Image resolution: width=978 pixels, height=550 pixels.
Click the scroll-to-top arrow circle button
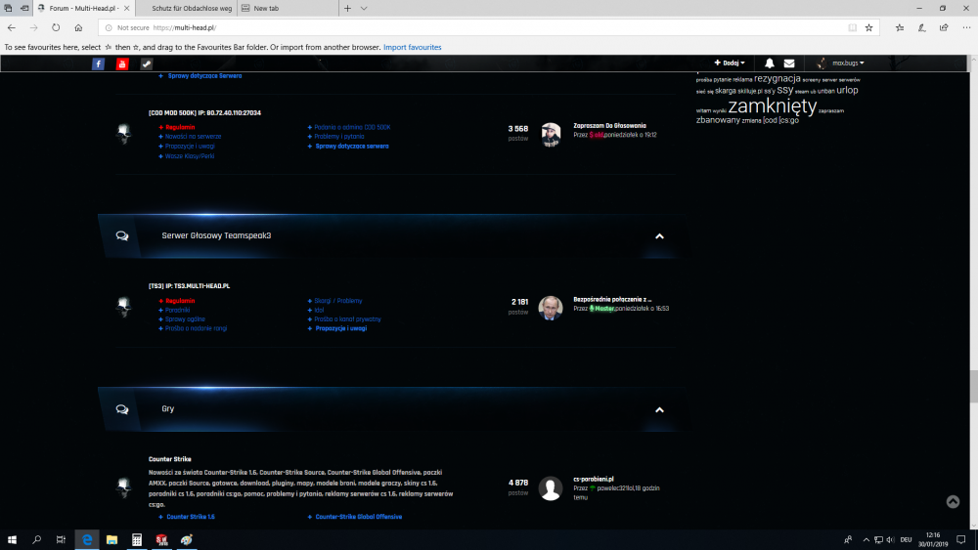click(x=953, y=501)
